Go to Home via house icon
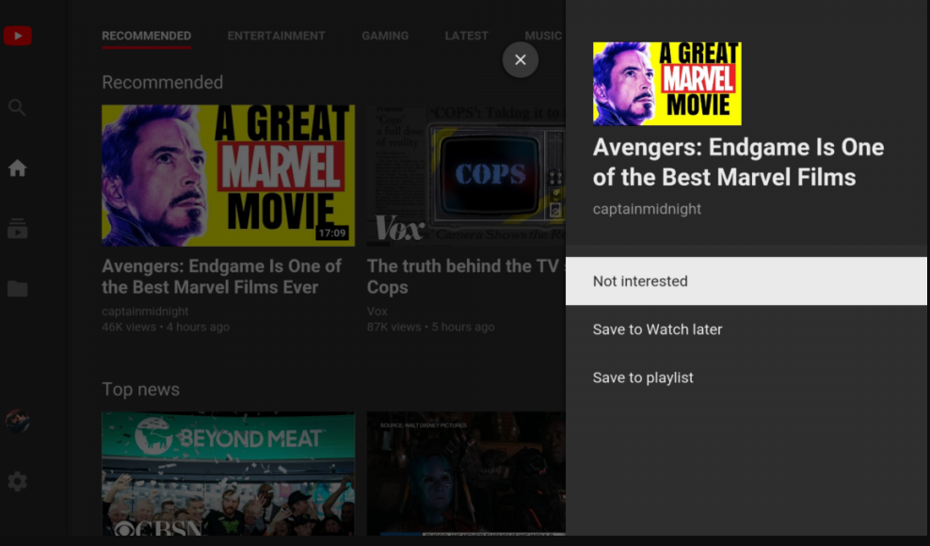 [17, 168]
